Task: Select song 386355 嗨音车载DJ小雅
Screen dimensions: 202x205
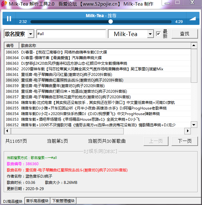Action: [x=98, y=108]
